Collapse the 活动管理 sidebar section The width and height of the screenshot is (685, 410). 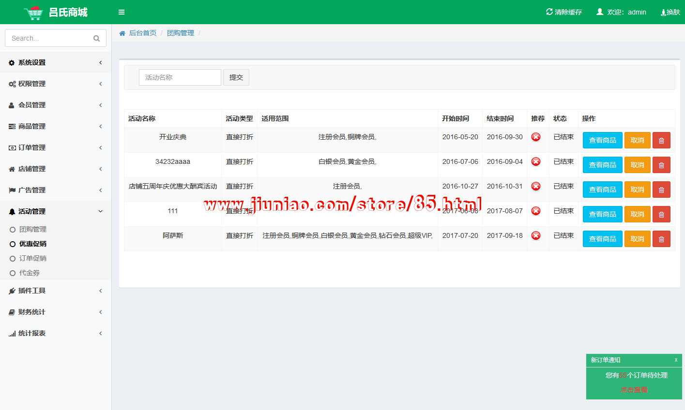click(56, 211)
